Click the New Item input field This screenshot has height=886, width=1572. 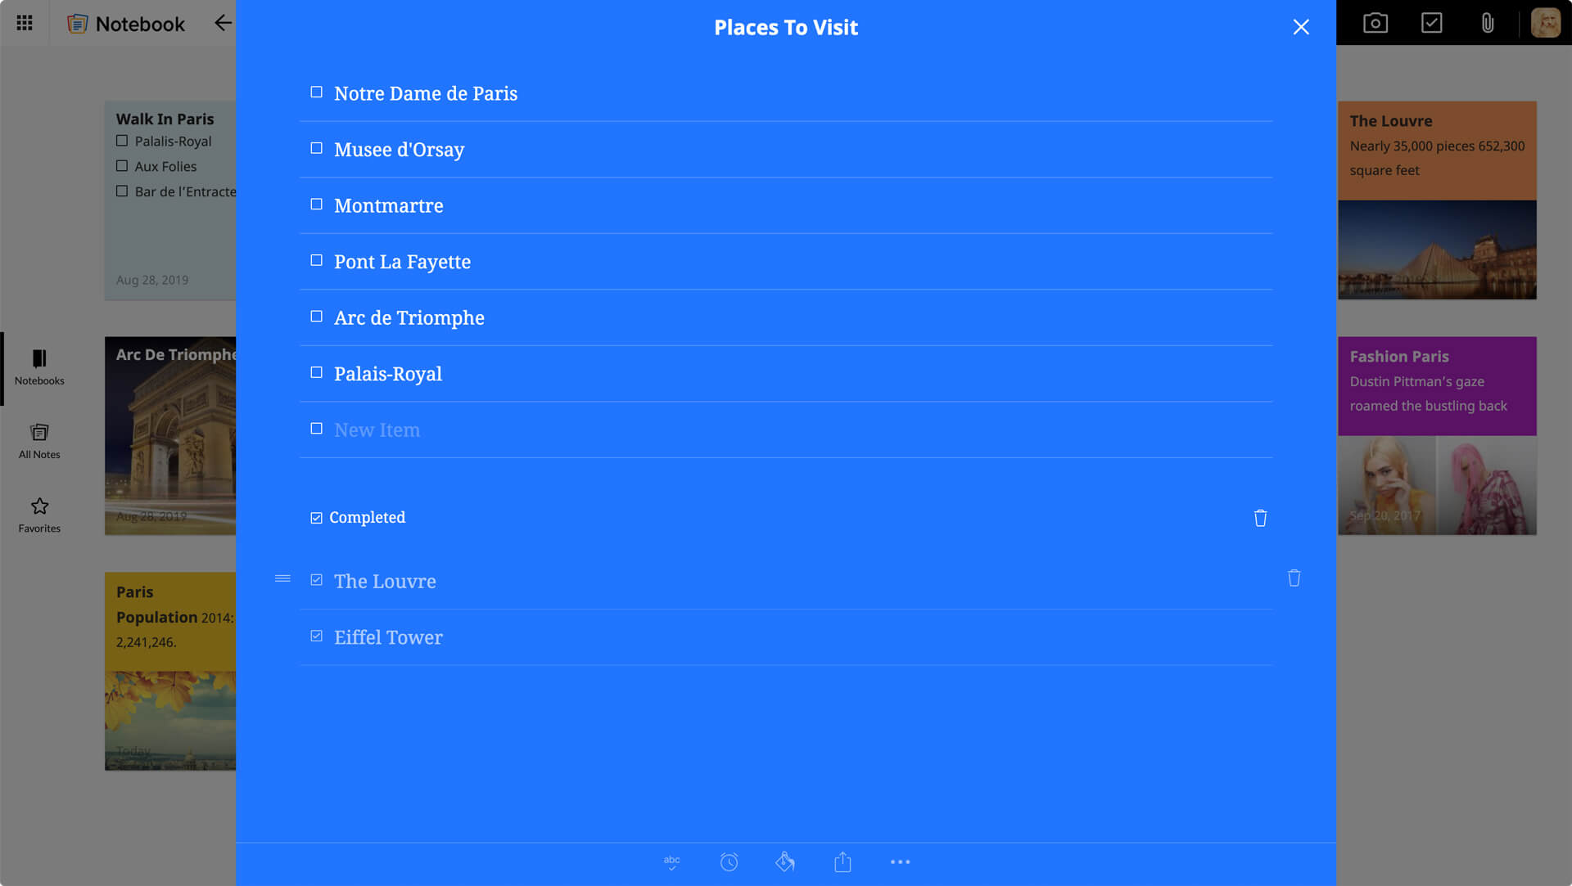click(x=377, y=429)
